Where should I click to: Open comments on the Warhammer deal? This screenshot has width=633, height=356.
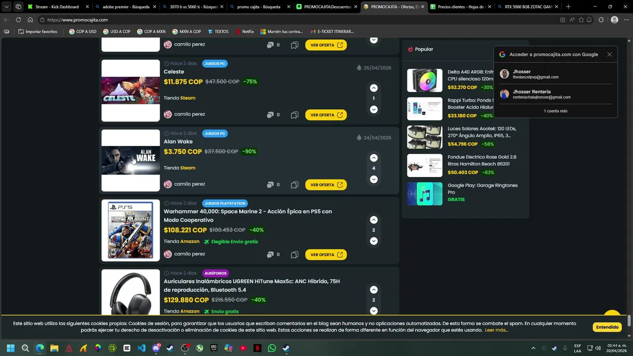pyautogui.click(x=273, y=255)
